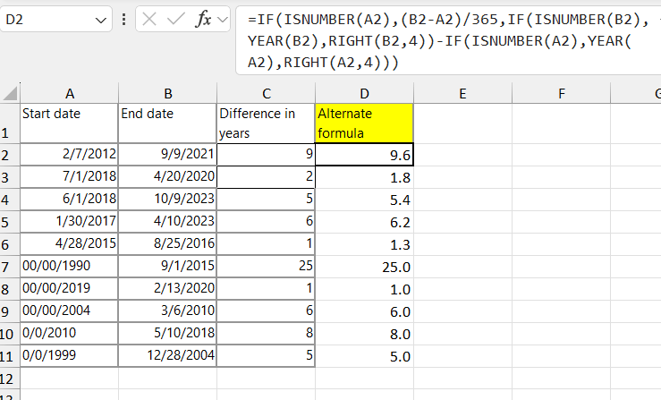Select cell D2 showing 9.6
Screen dimensions: 661x400
(x=364, y=155)
